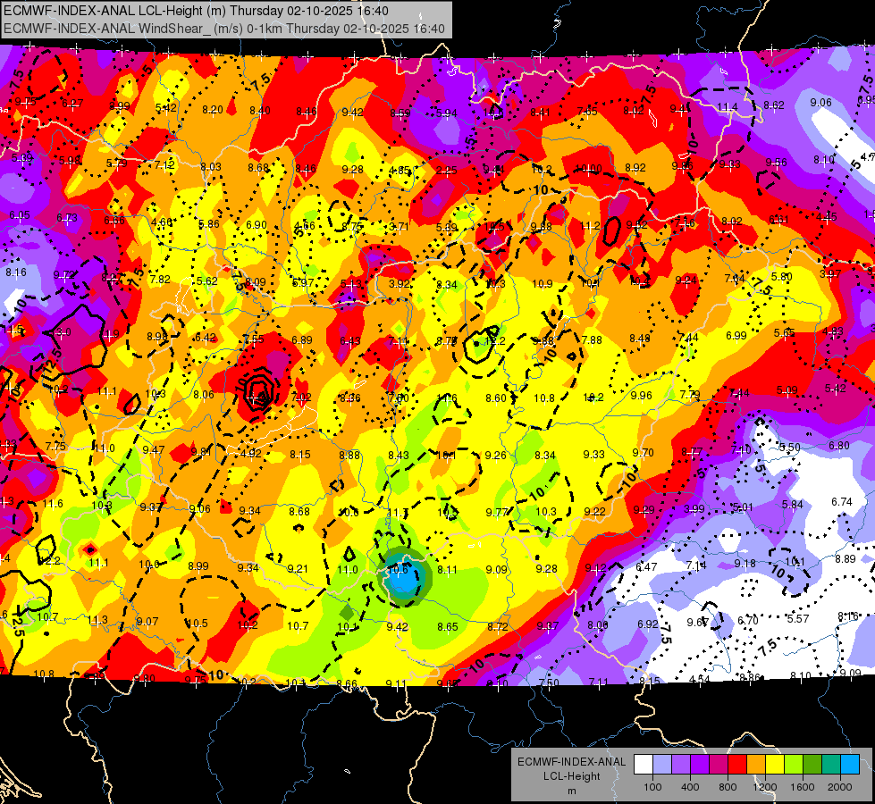Click the wind shear value '8.03'
This screenshot has width=875, height=804.
coord(211,166)
